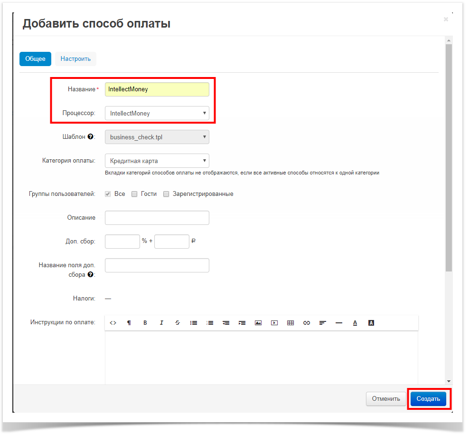The image size is (469, 436).
Task: Insert a table in the editor
Action: [x=291, y=323]
